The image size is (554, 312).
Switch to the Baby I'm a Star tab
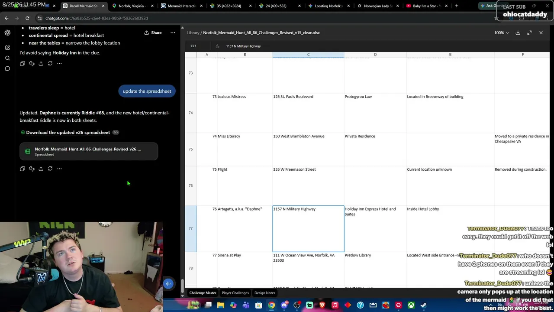pyautogui.click(x=427, y=6)
